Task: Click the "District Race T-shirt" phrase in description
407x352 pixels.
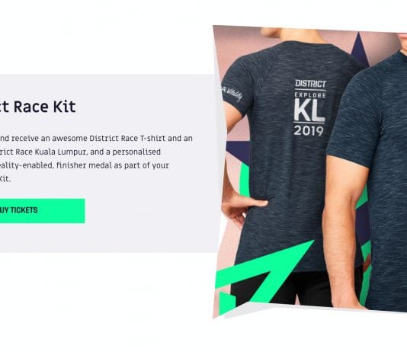Action: 127,138
